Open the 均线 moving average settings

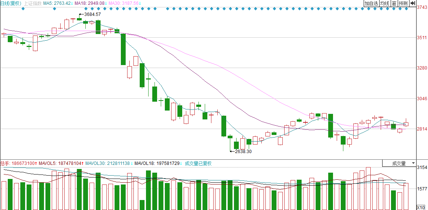(x=385, y=3)
